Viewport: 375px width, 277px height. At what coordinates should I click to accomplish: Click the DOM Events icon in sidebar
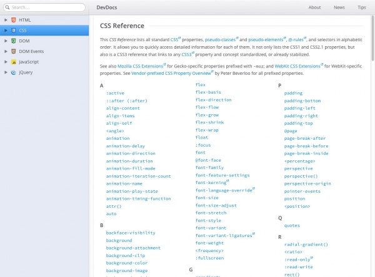pyautogui.click(x=13, y=51)
